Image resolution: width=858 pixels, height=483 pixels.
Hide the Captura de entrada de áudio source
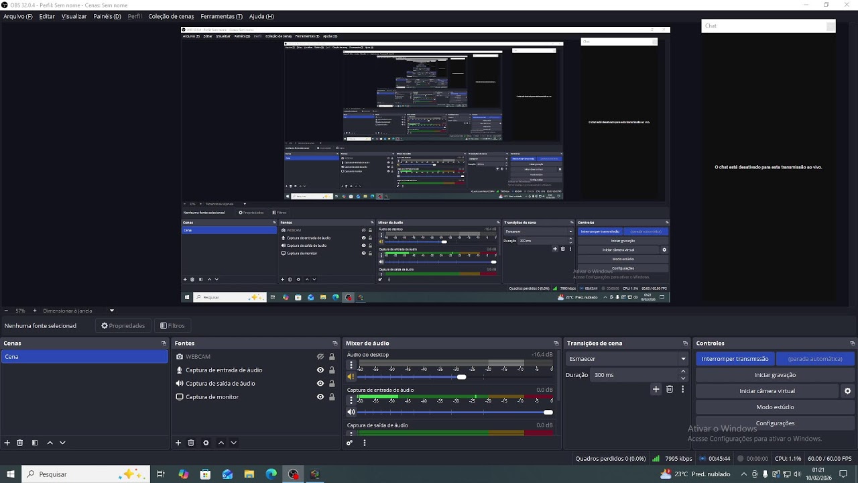(x=320, y=370)
